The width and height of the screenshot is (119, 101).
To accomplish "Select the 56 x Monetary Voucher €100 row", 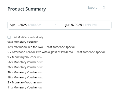I will point(25,62).
